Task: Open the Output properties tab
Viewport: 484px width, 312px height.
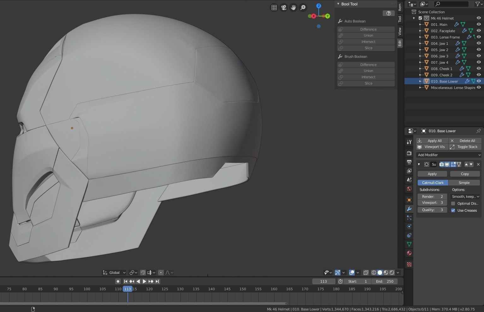Action: pos(409,162)
